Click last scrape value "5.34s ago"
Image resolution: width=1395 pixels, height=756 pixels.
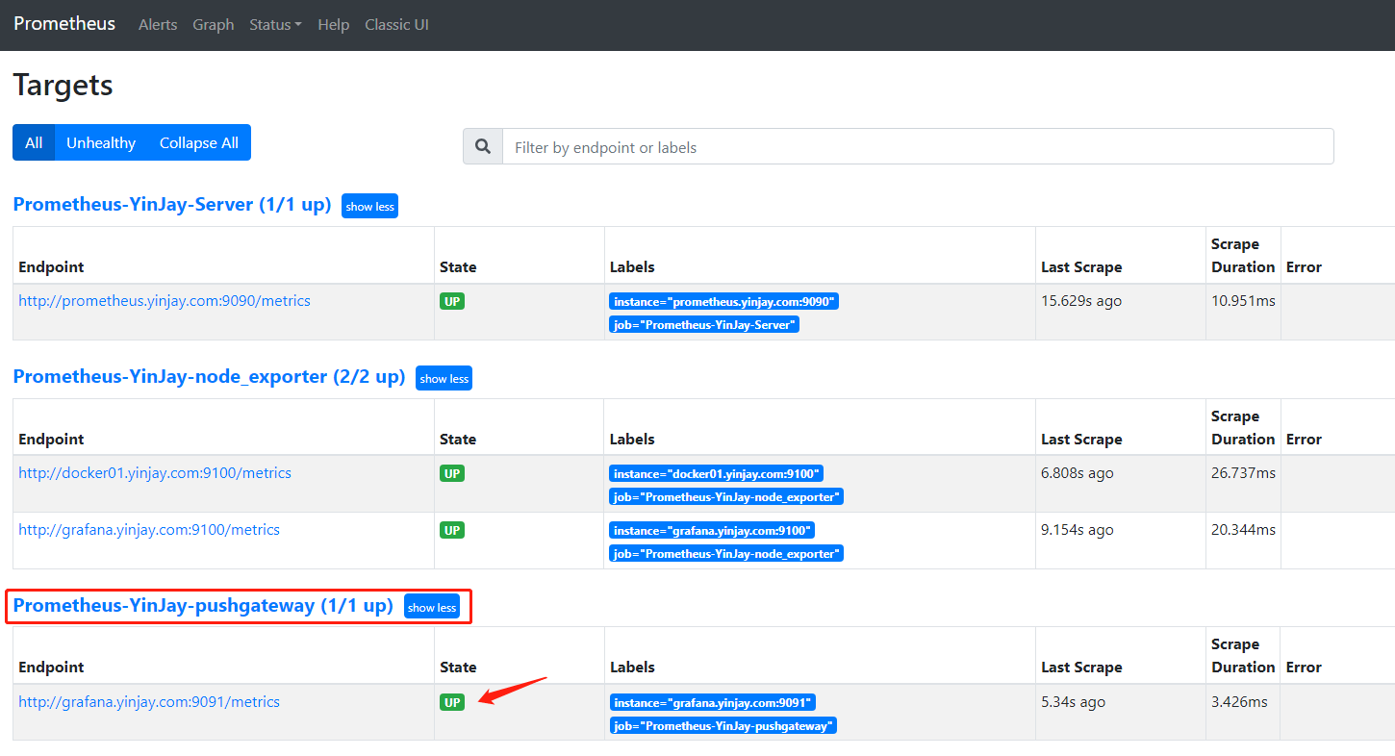(x=1074, y=701)
